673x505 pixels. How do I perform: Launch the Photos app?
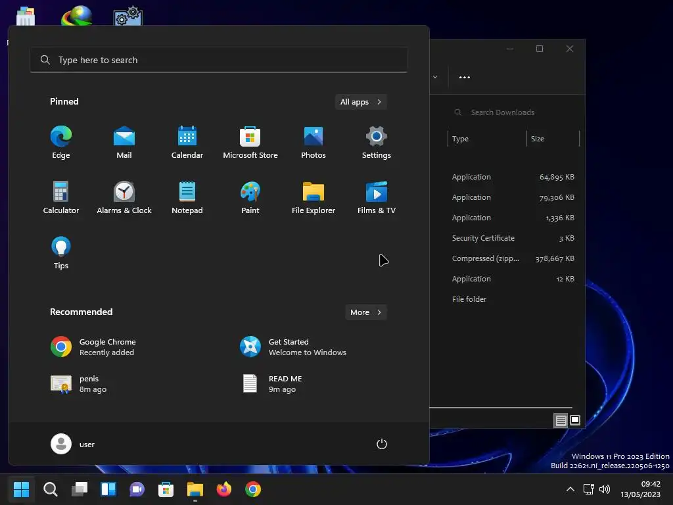click(313, 143)
